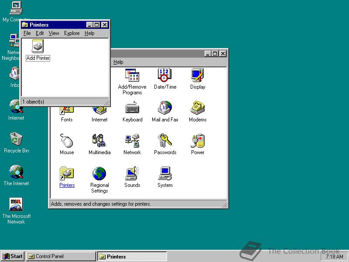349x262 pixels.
Task: Click the 'Adds, removes and changes settings' status text
Action: pyautogui.click(x=101, y=204)
